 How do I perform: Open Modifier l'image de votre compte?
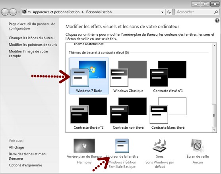[28, 54]
